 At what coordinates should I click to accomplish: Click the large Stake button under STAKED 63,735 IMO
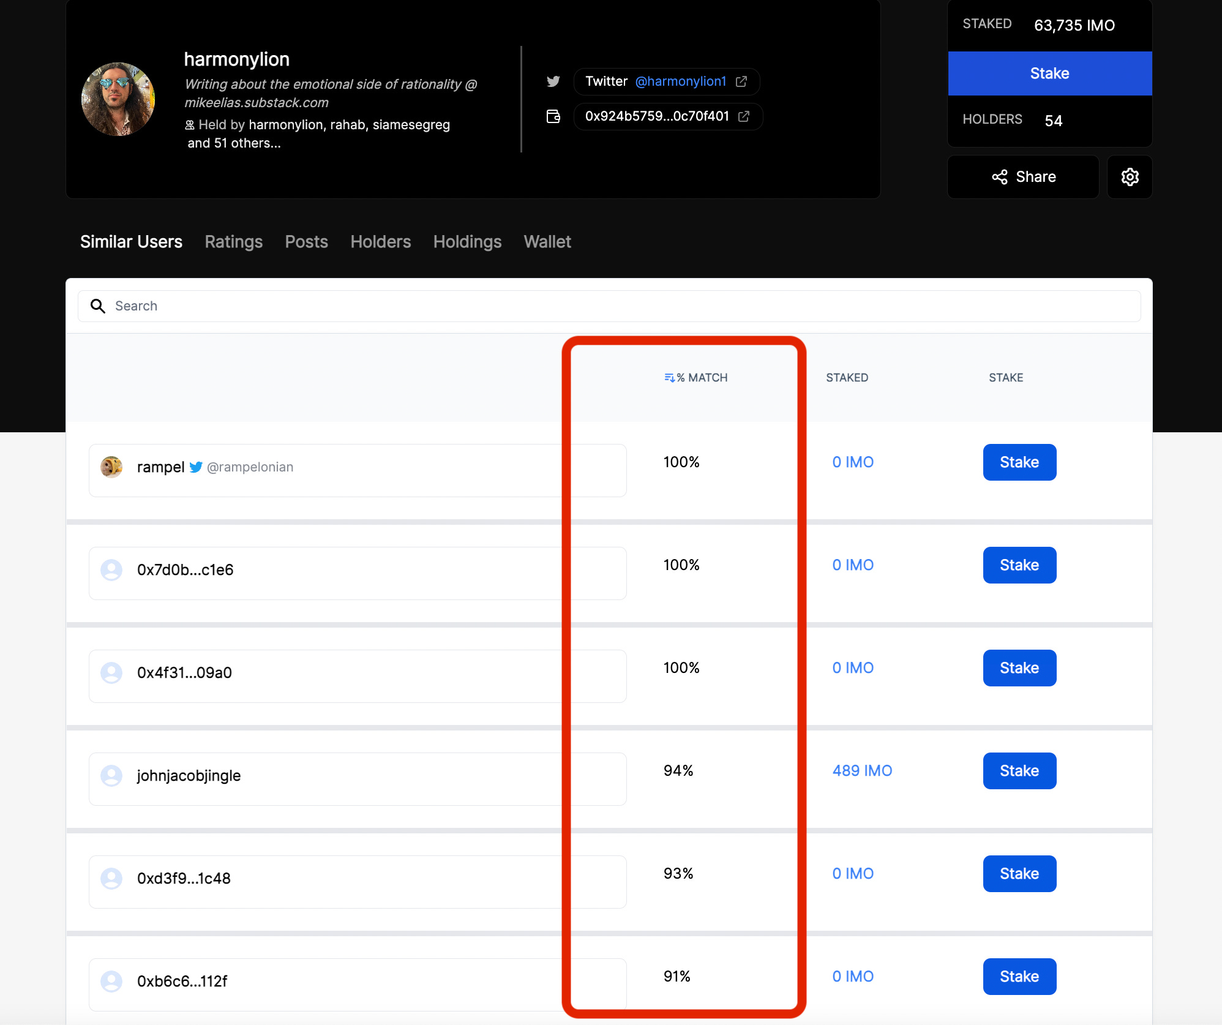coord(1050,73)
